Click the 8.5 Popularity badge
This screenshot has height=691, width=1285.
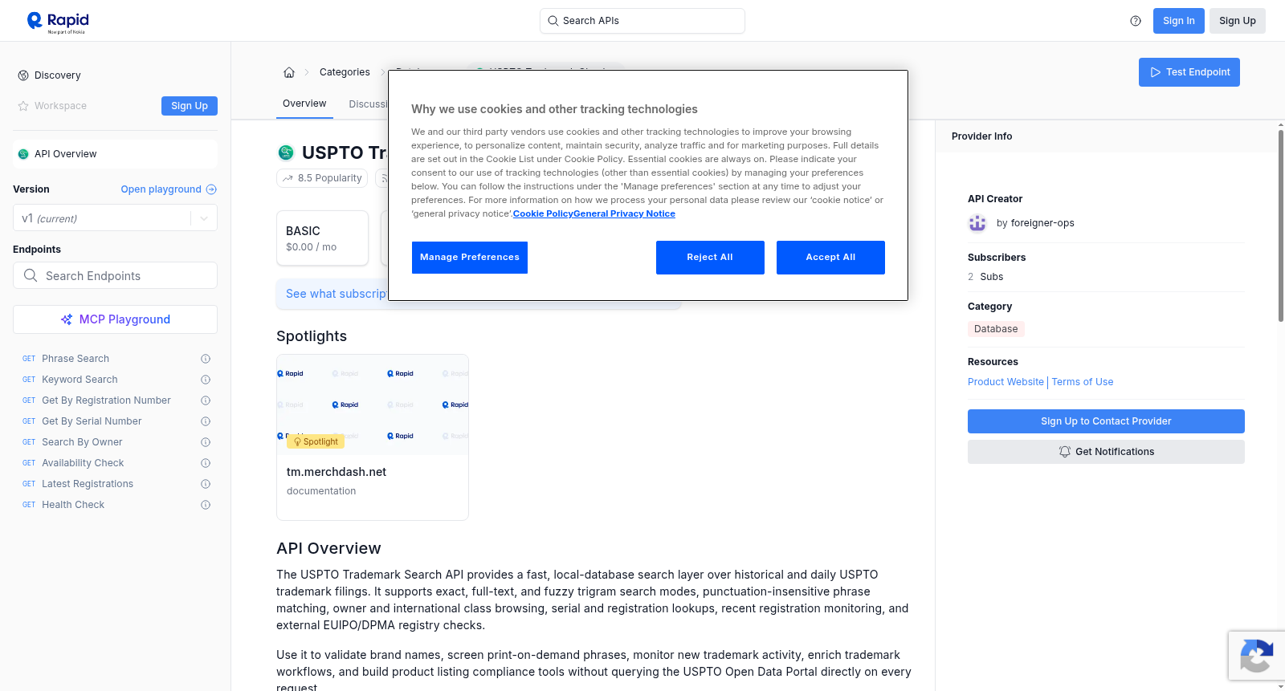click(x=322, y=178)
